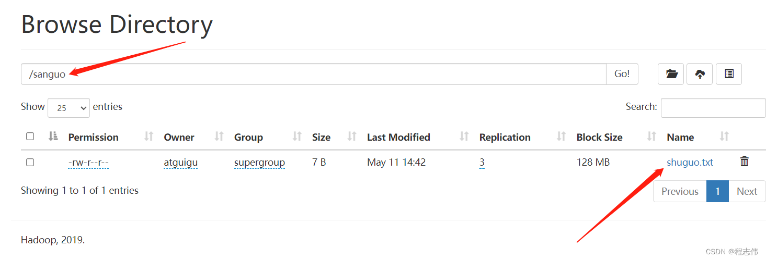Click the cut and paste list icon
766x260 pixels.
coord(729,74)
